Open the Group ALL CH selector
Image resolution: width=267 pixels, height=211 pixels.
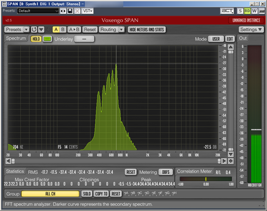tap(50, 194)
